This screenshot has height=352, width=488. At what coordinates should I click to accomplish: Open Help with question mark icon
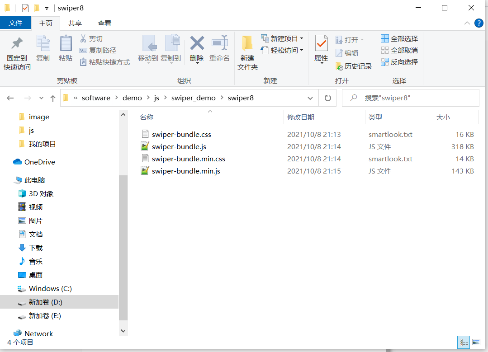pyautogui.click(x=479, y=23)
